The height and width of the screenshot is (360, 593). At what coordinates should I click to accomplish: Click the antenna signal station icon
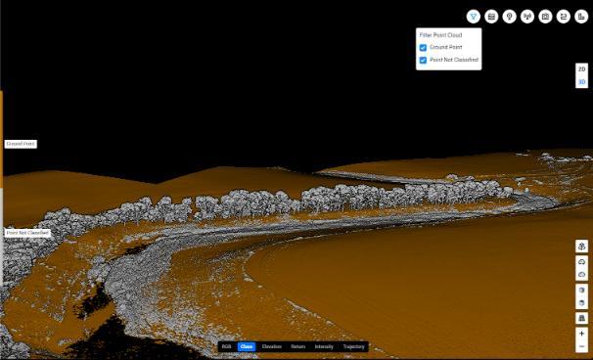[x=527, y=17]
